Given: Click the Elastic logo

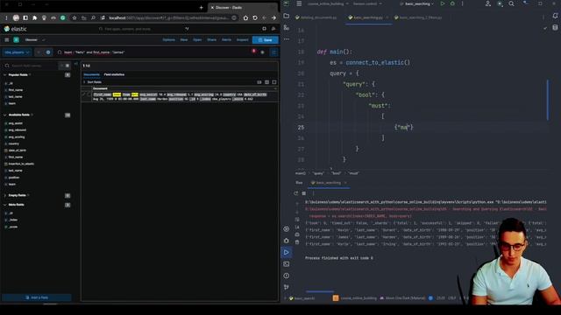Looking at the screenshot, I should [16, 29].
